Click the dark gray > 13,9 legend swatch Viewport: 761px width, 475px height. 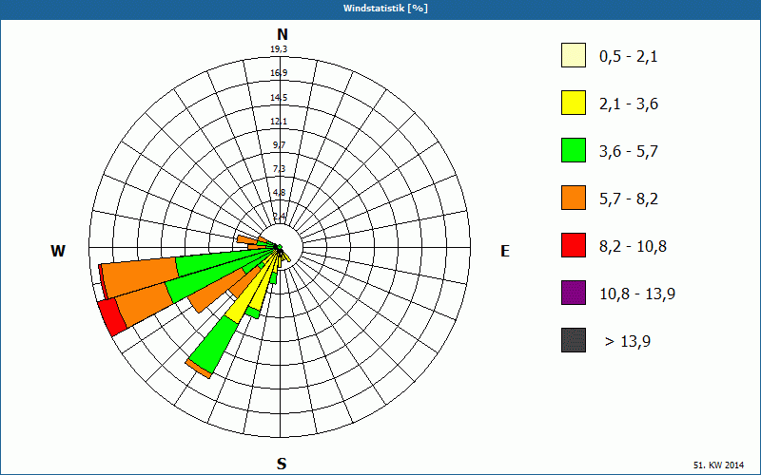[x=574, y=340]
